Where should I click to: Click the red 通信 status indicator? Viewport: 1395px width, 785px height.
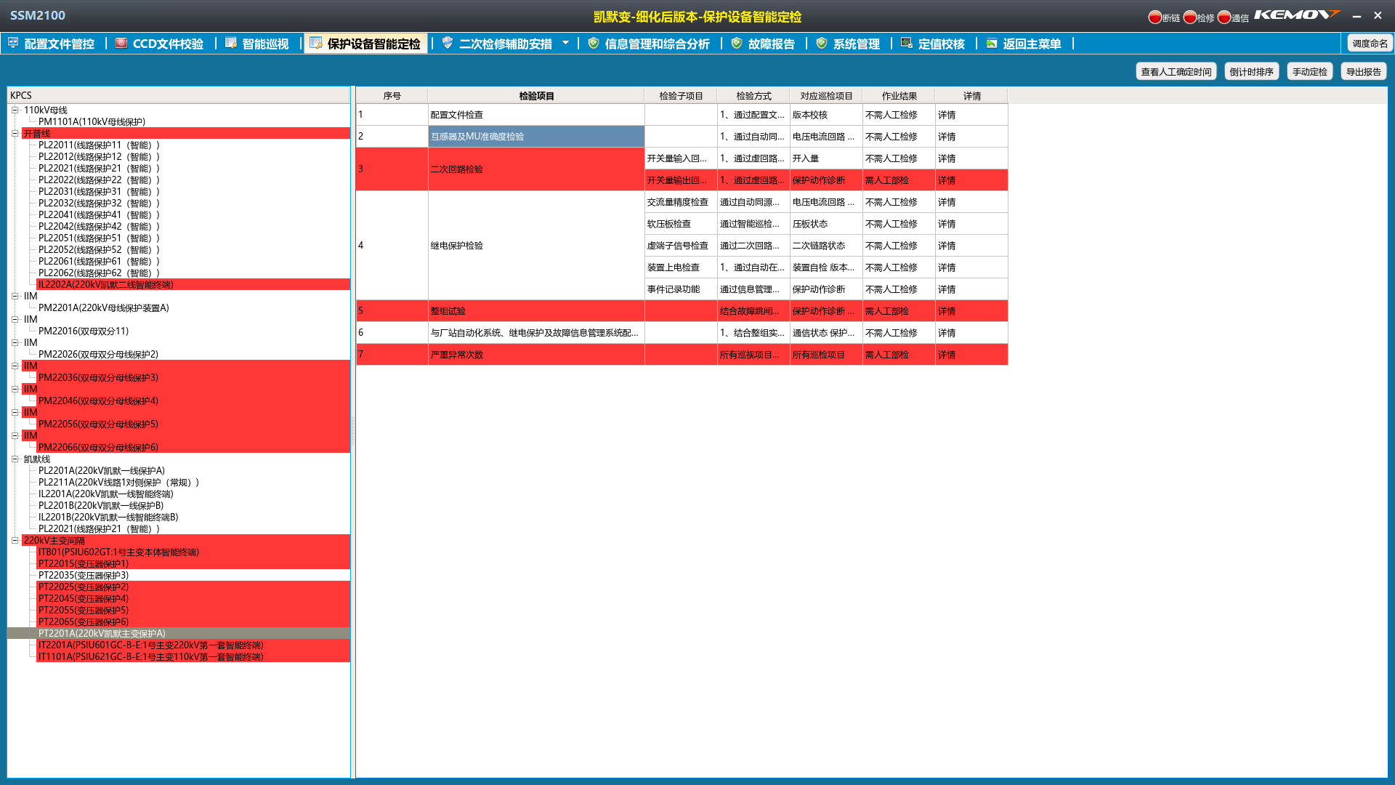pyautogui.click(x=1224, y=17)
